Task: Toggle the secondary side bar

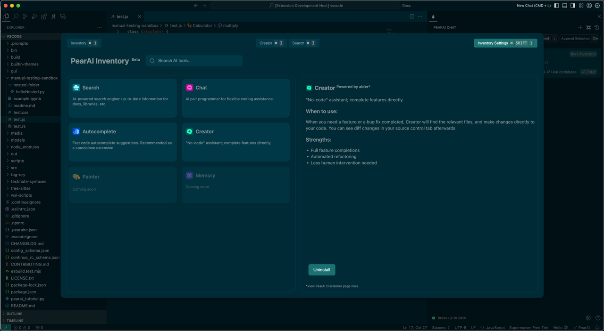Action: click(572, 6)
